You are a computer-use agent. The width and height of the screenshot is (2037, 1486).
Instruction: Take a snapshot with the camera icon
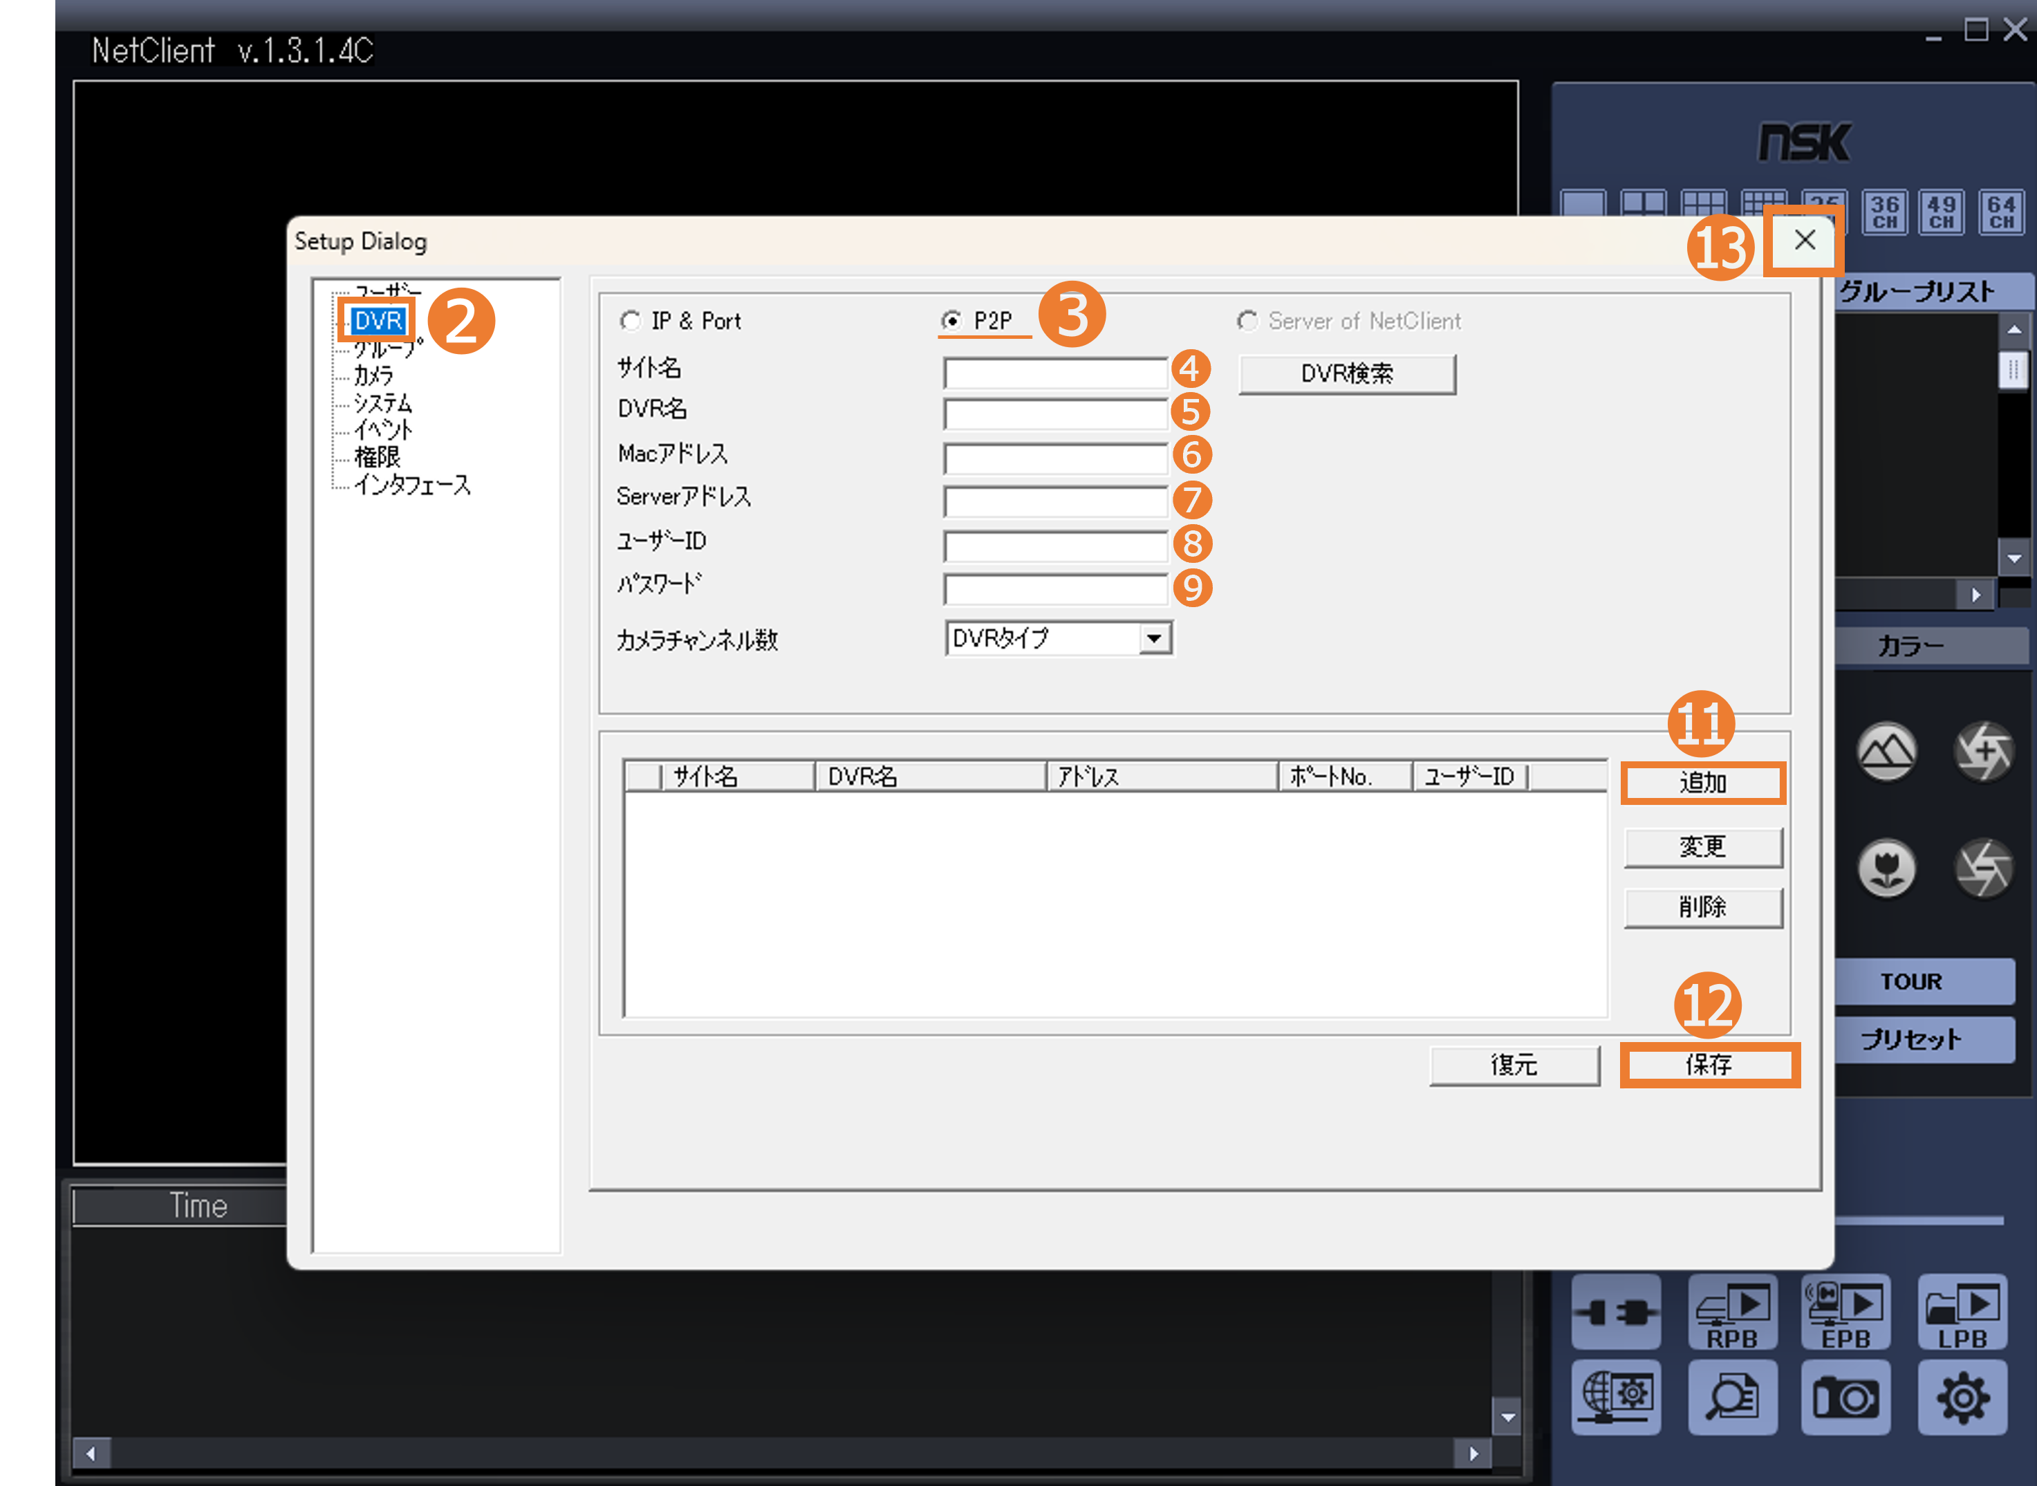coord(1845,1397)
